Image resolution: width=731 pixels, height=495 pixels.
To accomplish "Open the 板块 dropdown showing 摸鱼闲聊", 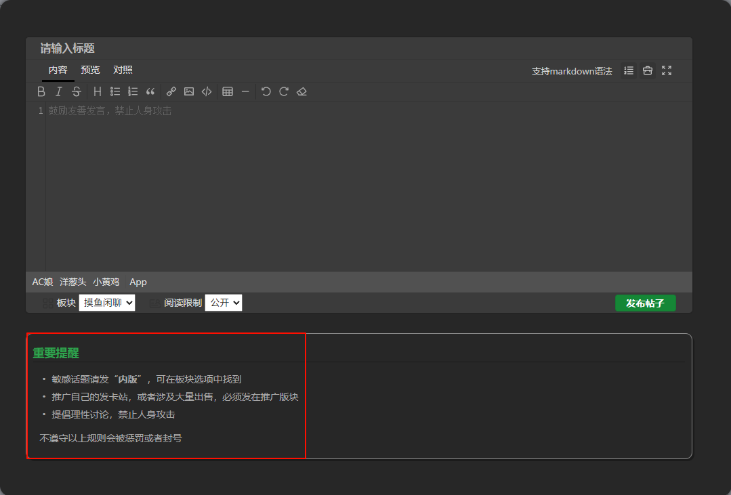I will 107,303.
